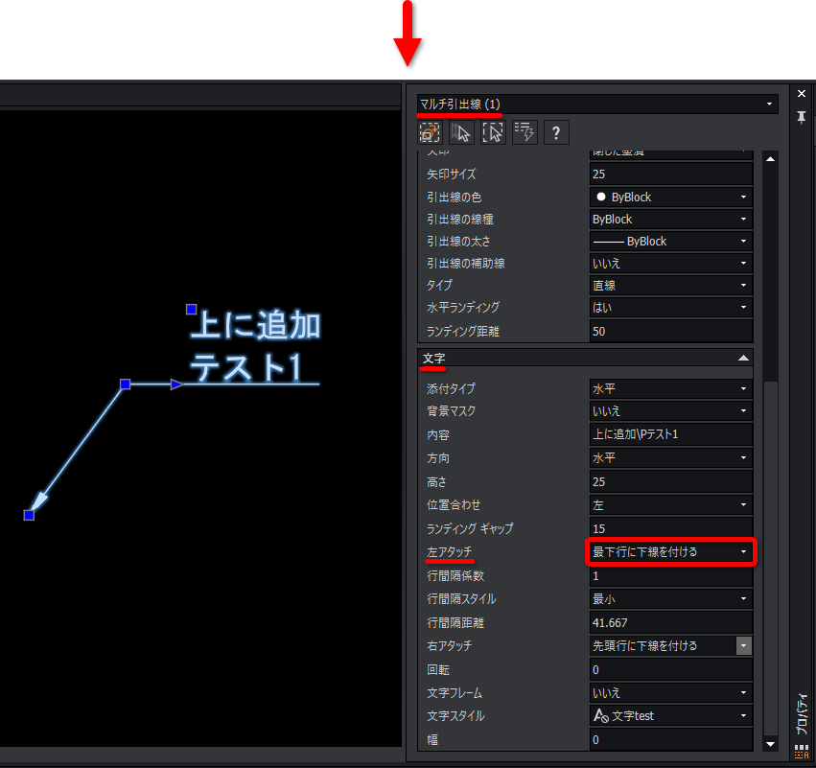Pin the properties palette with the pushpin icon
Image resolution: width=816 pixels, height=768 pixels.
click(x=802, y=117)
